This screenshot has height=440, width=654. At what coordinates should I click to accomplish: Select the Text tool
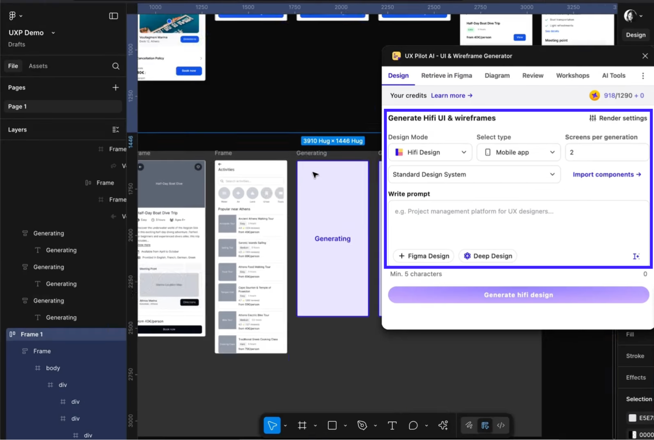pyautogui.click(x=392, y=425)
